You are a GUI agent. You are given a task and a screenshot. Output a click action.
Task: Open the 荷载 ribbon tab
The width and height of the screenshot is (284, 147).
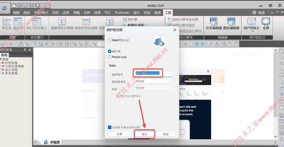(x=76, y=13)
